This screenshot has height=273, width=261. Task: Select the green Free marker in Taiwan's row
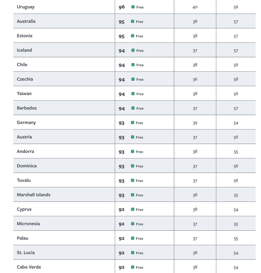133,94
